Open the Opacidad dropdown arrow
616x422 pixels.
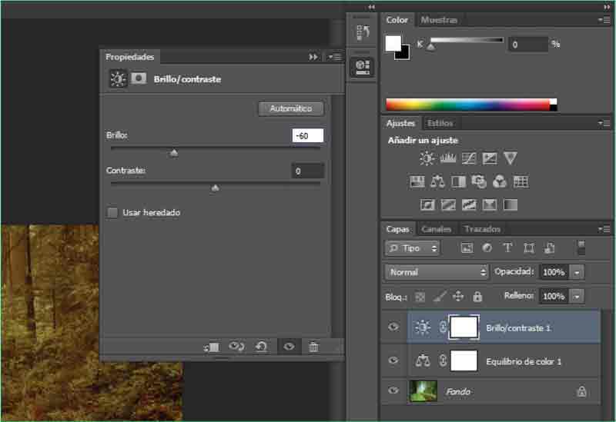[x=577, y=272]
